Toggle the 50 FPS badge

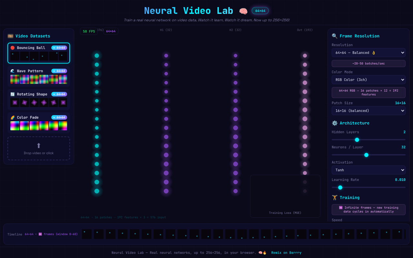click(x=89, y=31)
